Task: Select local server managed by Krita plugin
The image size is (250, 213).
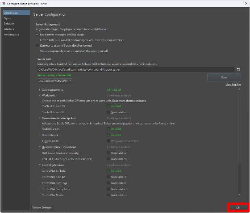Action: pos(37,34)
